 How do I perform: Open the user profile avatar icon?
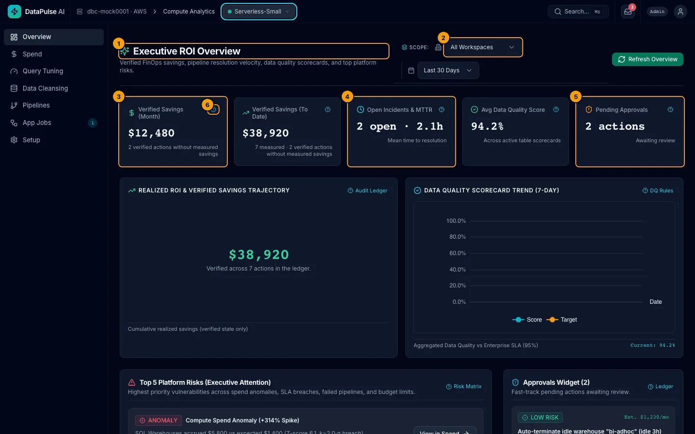(x=681, y=12)
